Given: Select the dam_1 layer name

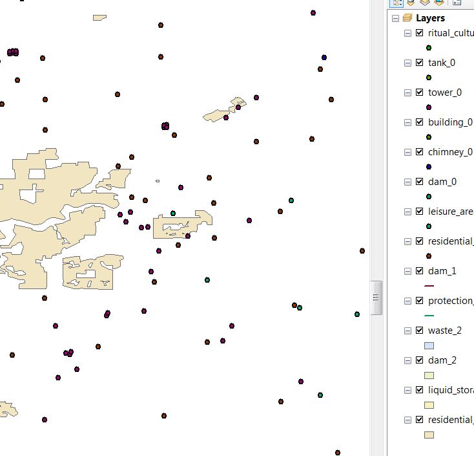Looking at the screenshot, I should point(442,271).
